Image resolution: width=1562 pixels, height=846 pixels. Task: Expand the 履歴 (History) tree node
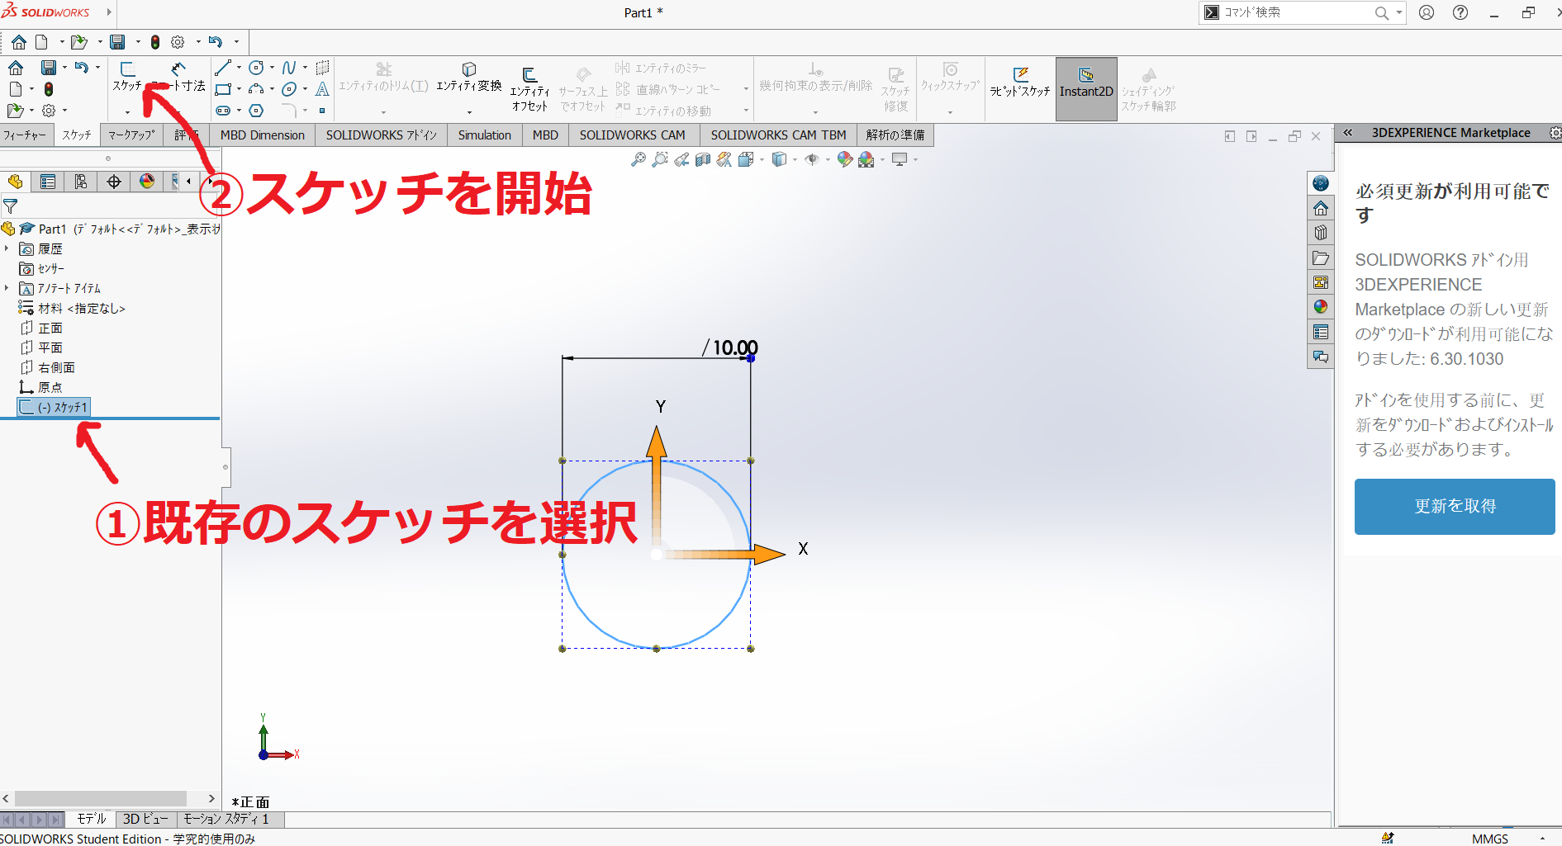[x=7, y=248]
